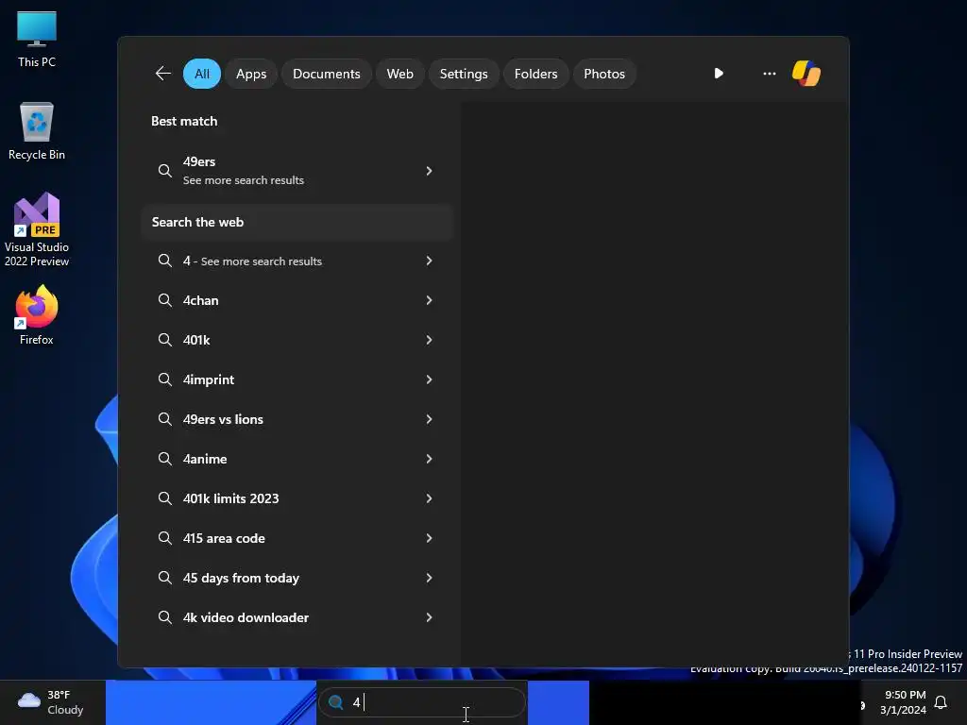This screenshot has width=967, height=725.
Task: Select the All filter tab
Action: coord(202,74)
